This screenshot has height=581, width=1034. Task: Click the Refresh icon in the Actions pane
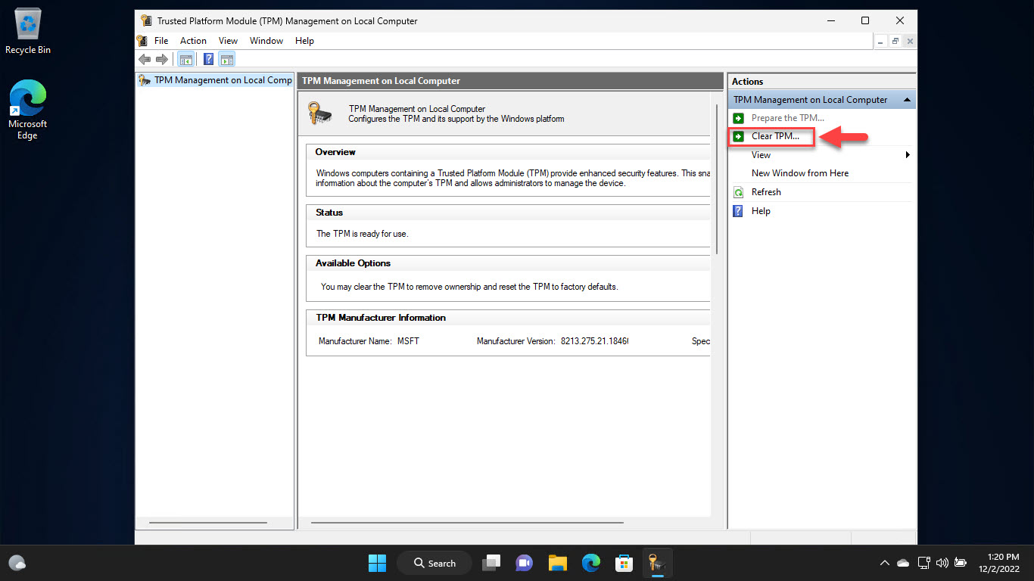(x=738, y=191)
